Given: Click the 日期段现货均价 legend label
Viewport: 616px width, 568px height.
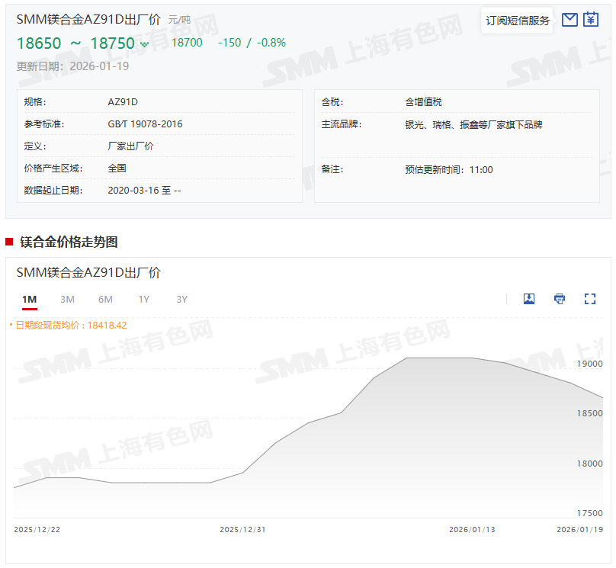Looking at the screenshot, I should click(70, 325).
